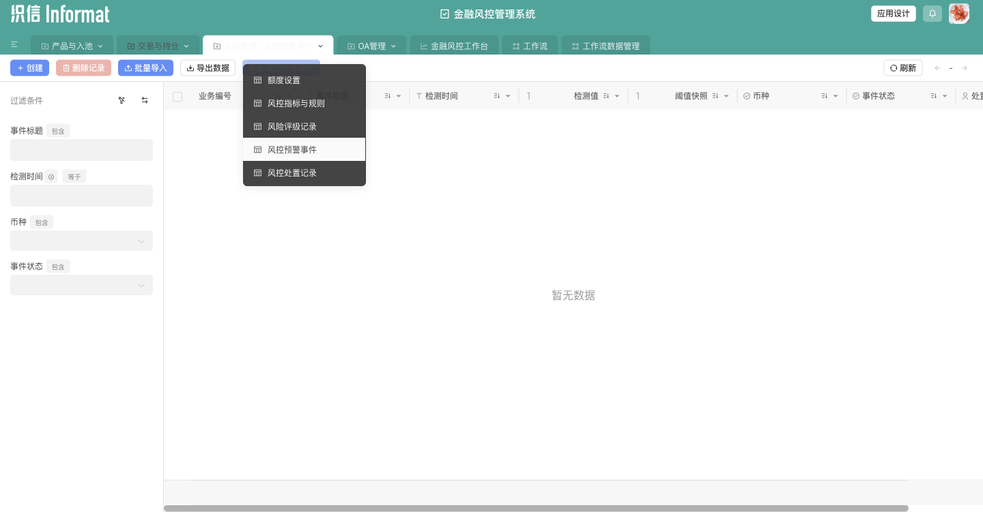Open the sidebar hamburger menu icon
The width and height of the screenshot is (983, 512).
pos(14,44)
